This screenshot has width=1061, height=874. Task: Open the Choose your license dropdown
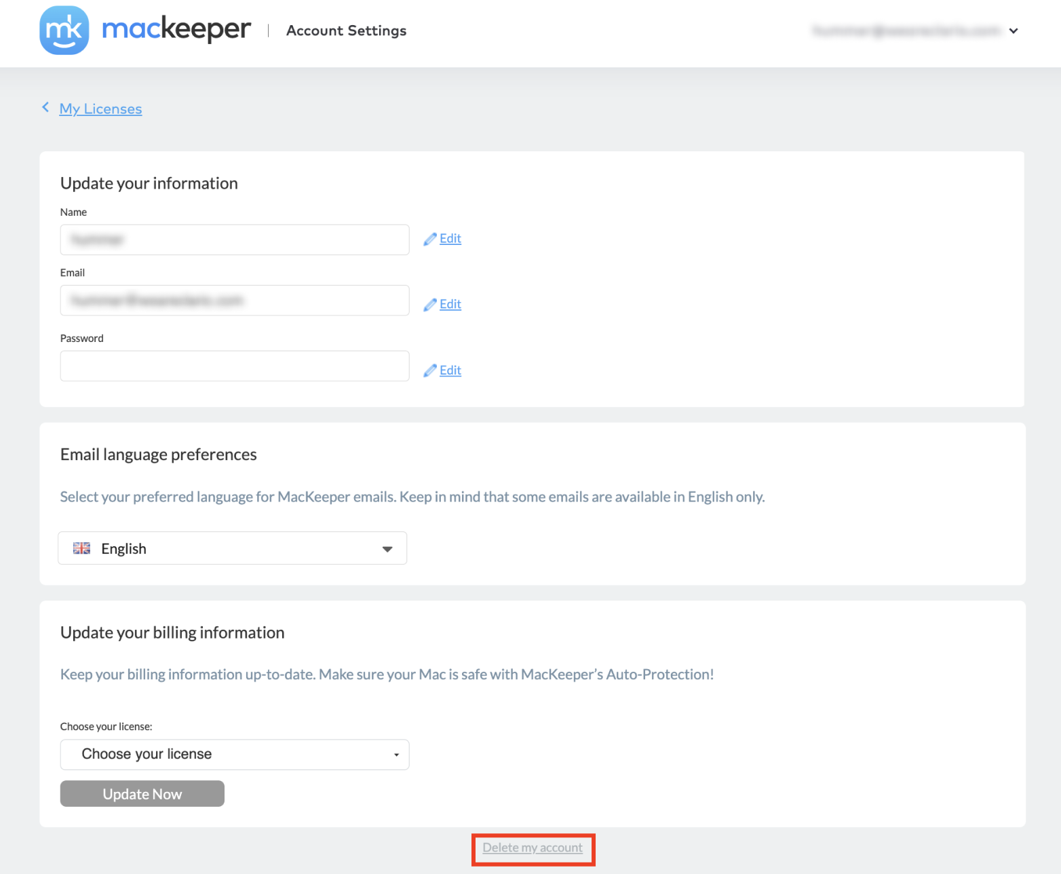pos(235,755)
